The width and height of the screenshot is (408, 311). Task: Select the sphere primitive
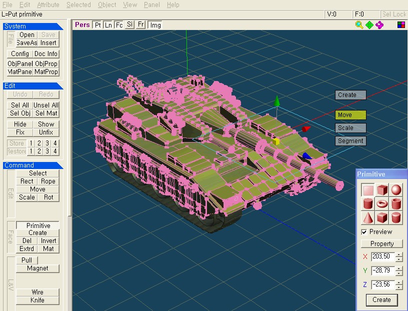pos(396,189)
